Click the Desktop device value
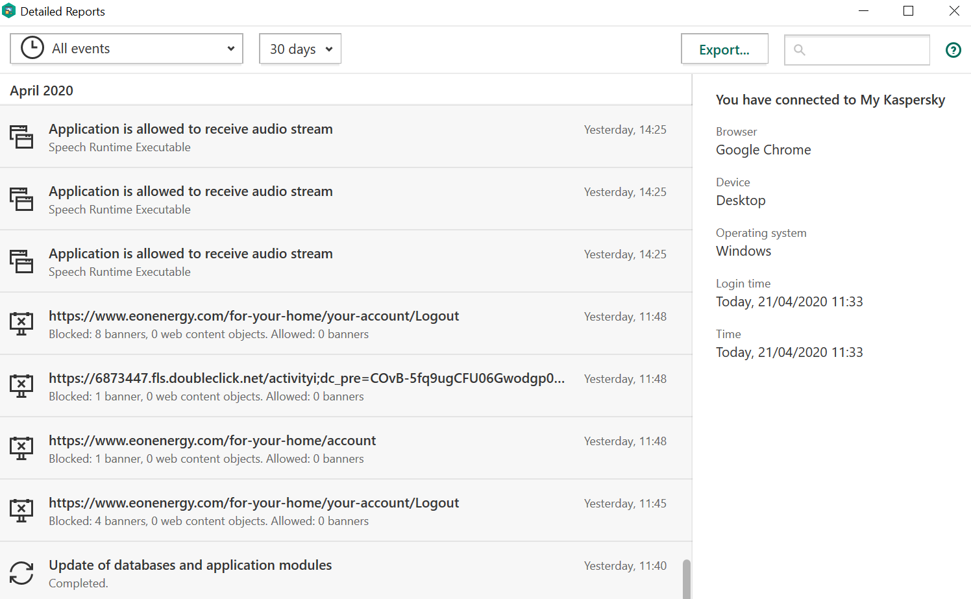 point(741,201)
